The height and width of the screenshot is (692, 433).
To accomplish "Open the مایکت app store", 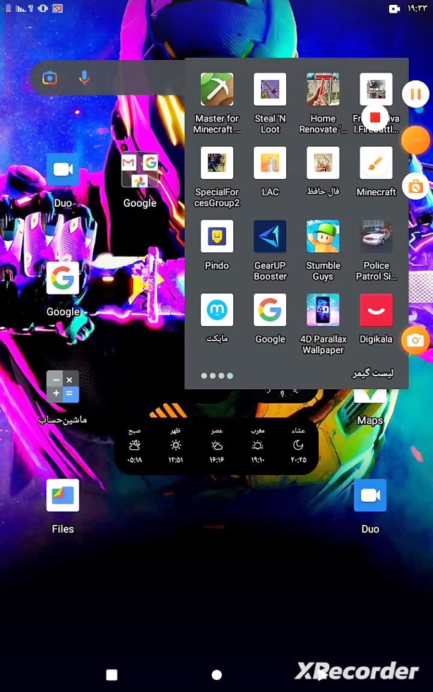I will click(217, 310).
